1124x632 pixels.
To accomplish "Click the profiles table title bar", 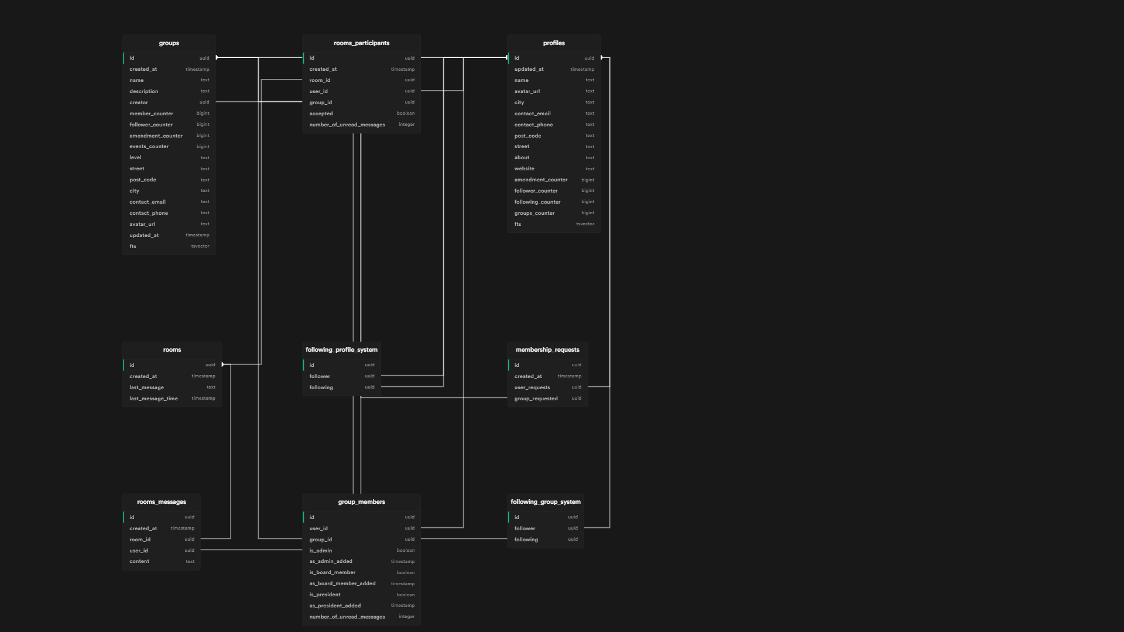I will pyautogui.click(x=553, y=43).
